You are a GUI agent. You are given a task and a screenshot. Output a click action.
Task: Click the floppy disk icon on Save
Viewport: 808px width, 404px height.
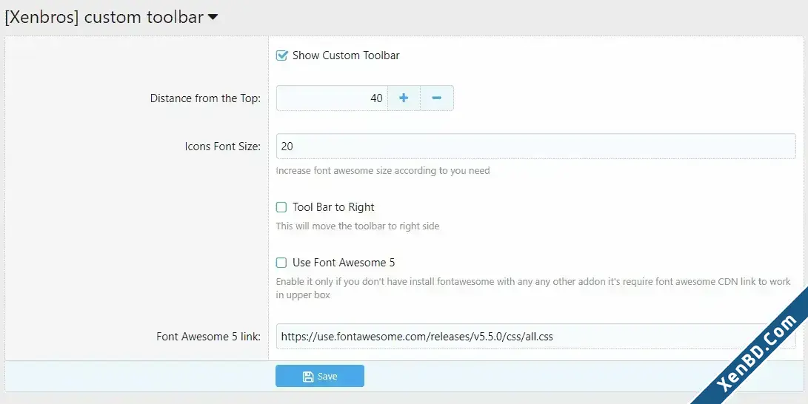coord(308,376)
